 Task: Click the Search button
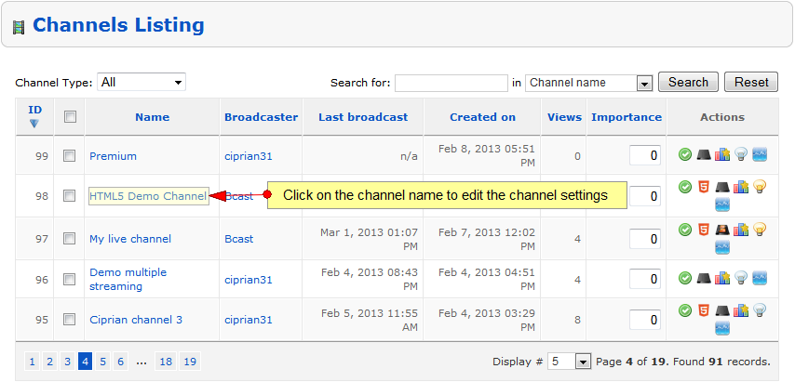[688, 82]
